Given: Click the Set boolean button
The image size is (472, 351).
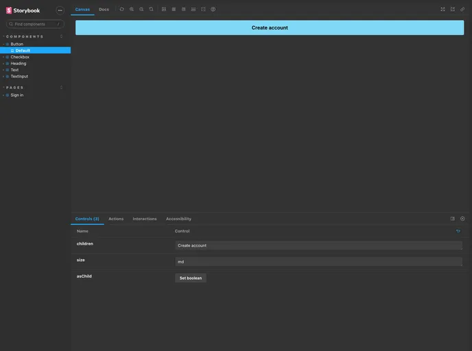Looking at the screenshot, I should (191, 278).
